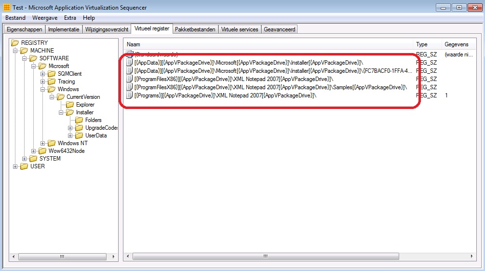Image resolution: width=485 pixels, height=271 pixels.
Task: Click the icon of the [{Programs}] registry value
Action: 130,95
